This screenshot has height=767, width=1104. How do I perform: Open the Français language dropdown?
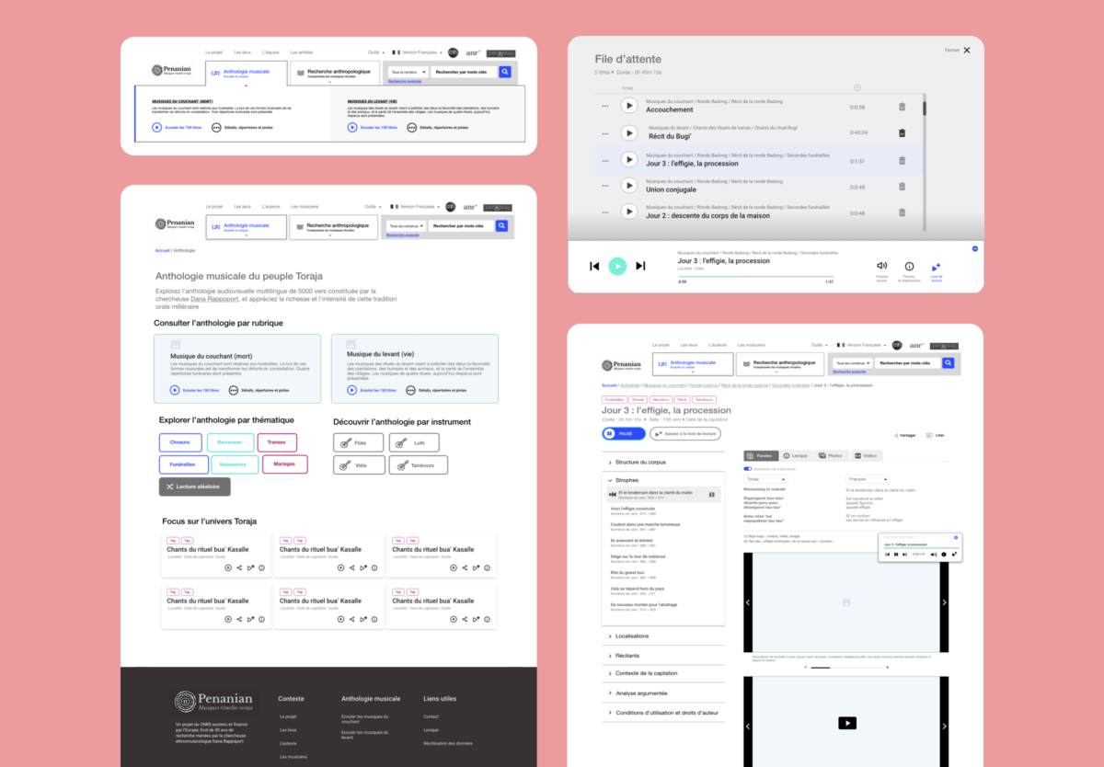(868, 479)
